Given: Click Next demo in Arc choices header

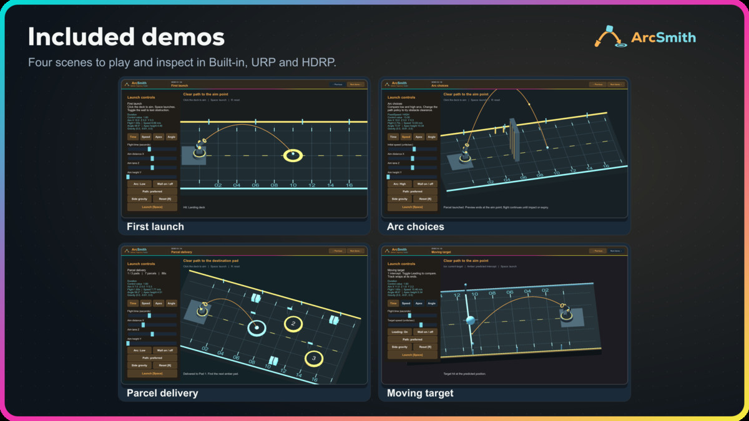Looking at the screenshot, I should [x=615, y=84].
